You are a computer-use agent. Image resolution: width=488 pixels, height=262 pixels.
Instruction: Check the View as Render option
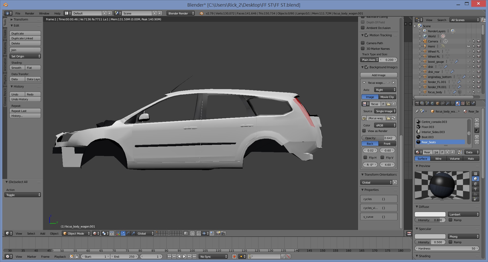coord(364,131)
